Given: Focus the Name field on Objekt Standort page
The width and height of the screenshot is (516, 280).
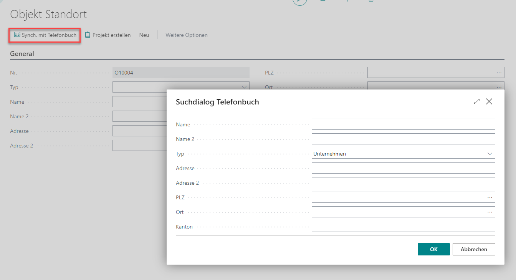Looking at the screenshot, I should [139, 102].
